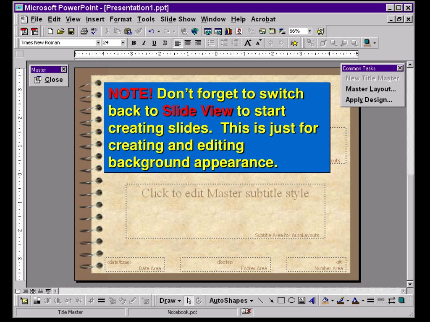Open the Times New Roman font dropdown
430x322 pixels.
(98, 43)
